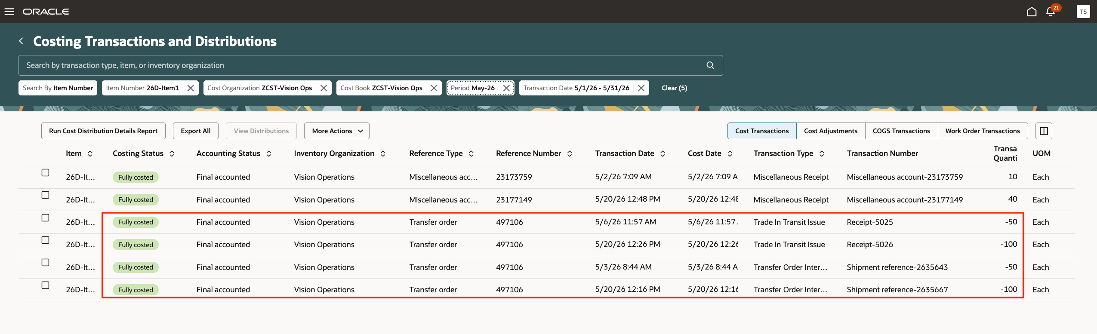Sort by Transaction Date column
Viewport: 1097px width, 334px height.
point(663,153)
